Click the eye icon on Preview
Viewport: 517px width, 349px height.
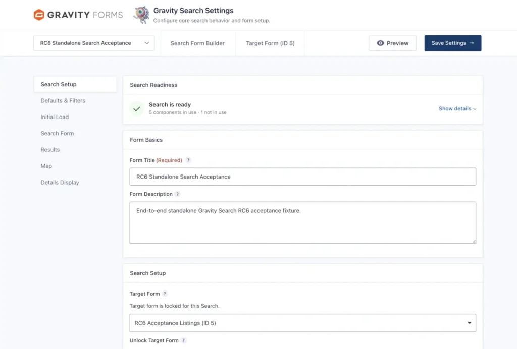pos(380,43)
